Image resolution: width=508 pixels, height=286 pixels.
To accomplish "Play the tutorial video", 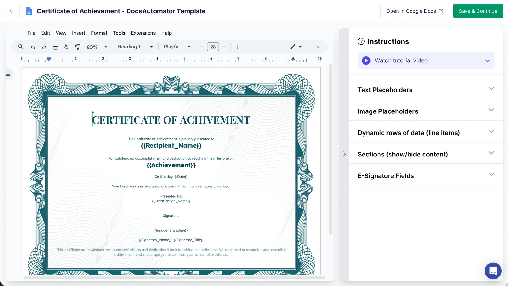I will [366, 60].
